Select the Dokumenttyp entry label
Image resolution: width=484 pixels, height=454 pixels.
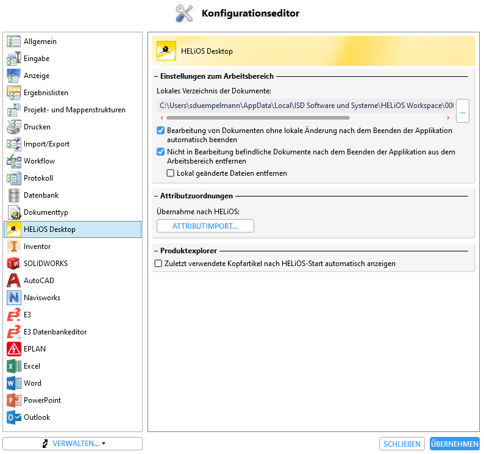point(46,212)
